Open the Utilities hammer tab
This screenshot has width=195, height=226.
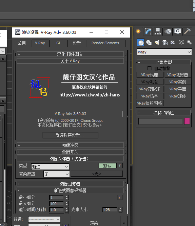187,31
